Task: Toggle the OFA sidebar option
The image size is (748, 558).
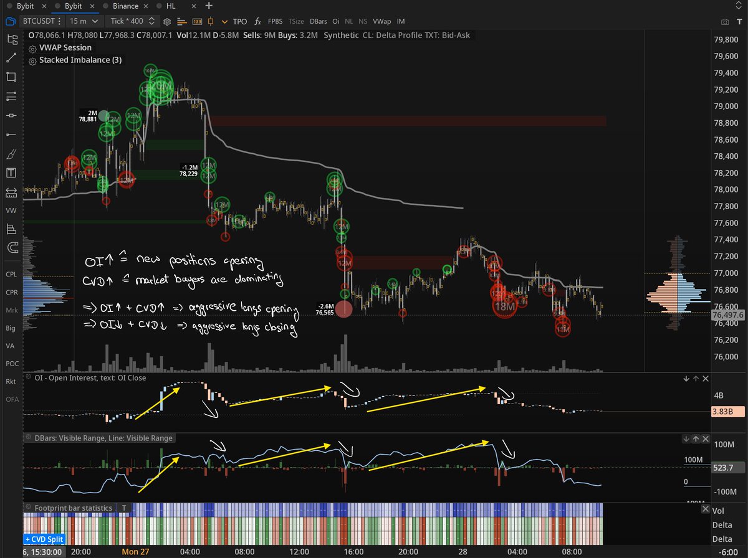Action: (11, 399)
